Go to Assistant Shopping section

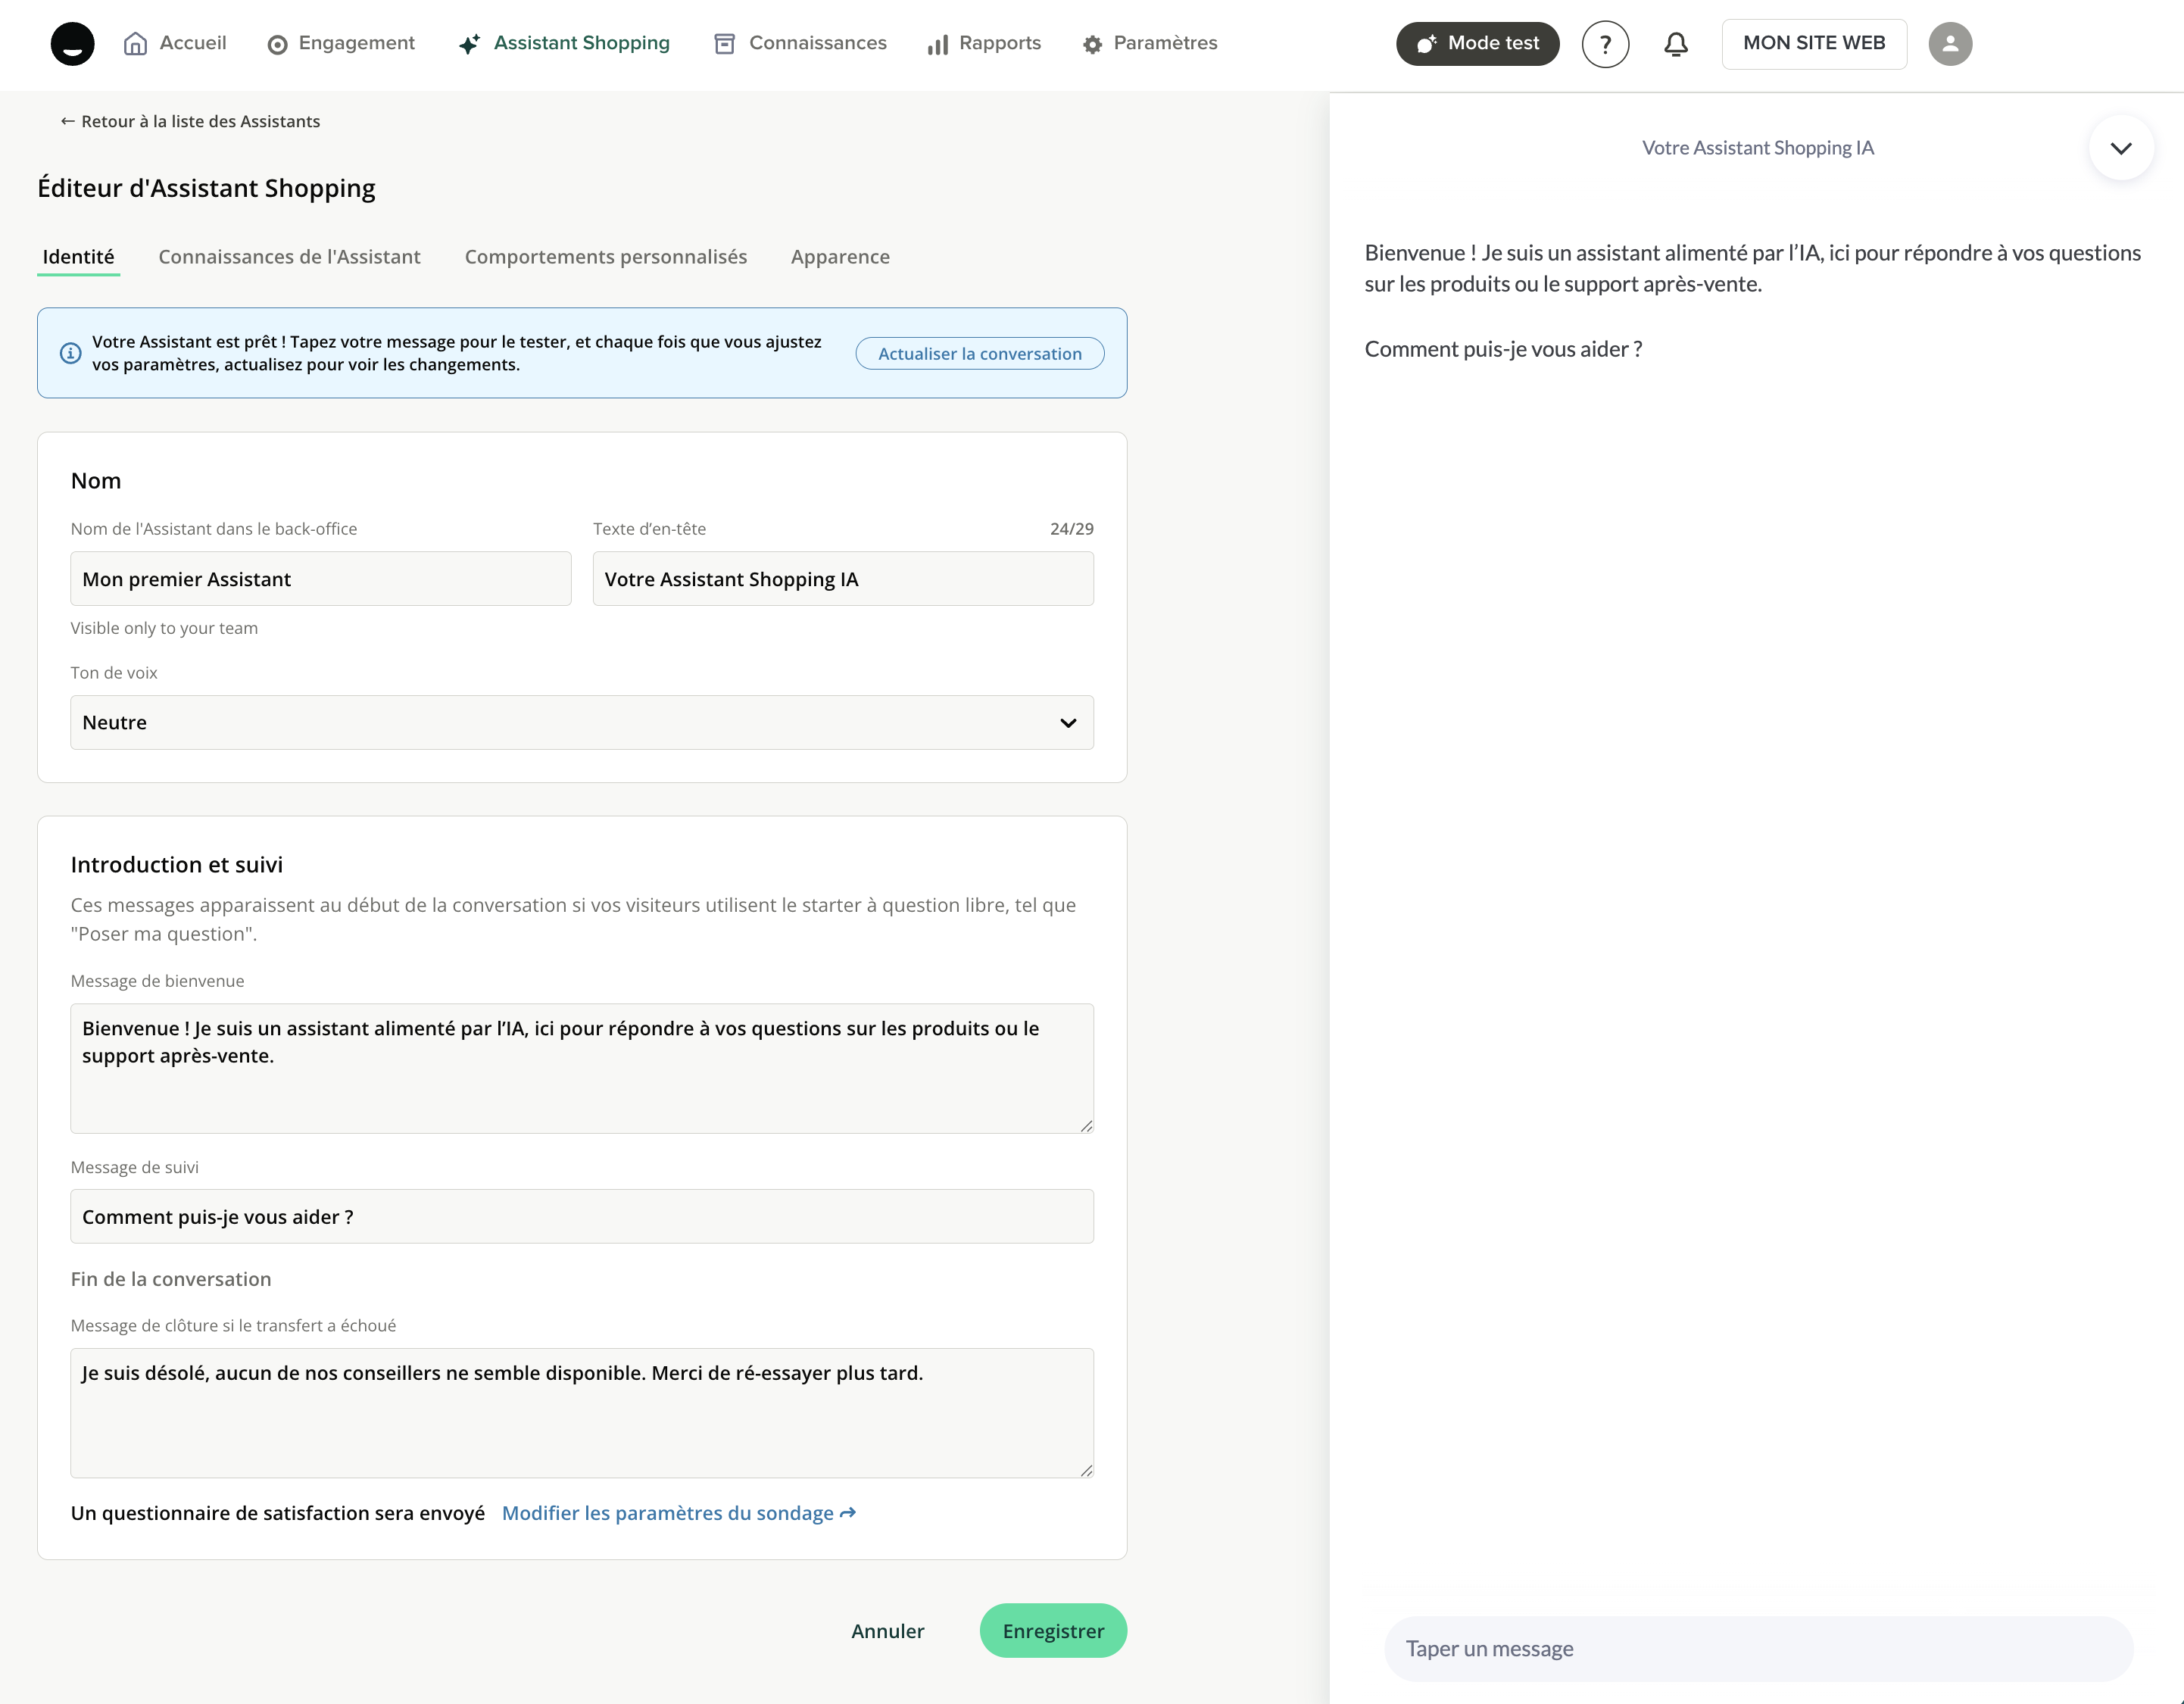tap(564, 43)
